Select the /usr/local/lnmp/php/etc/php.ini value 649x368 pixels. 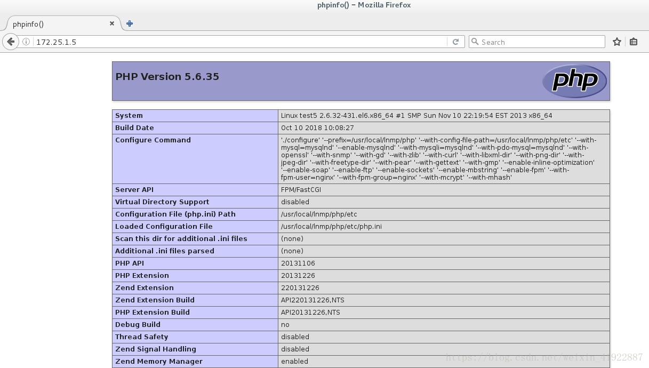[x=331, y=226]
